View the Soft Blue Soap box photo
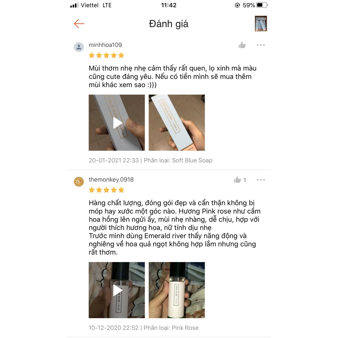338x338 pixels. 177,123
